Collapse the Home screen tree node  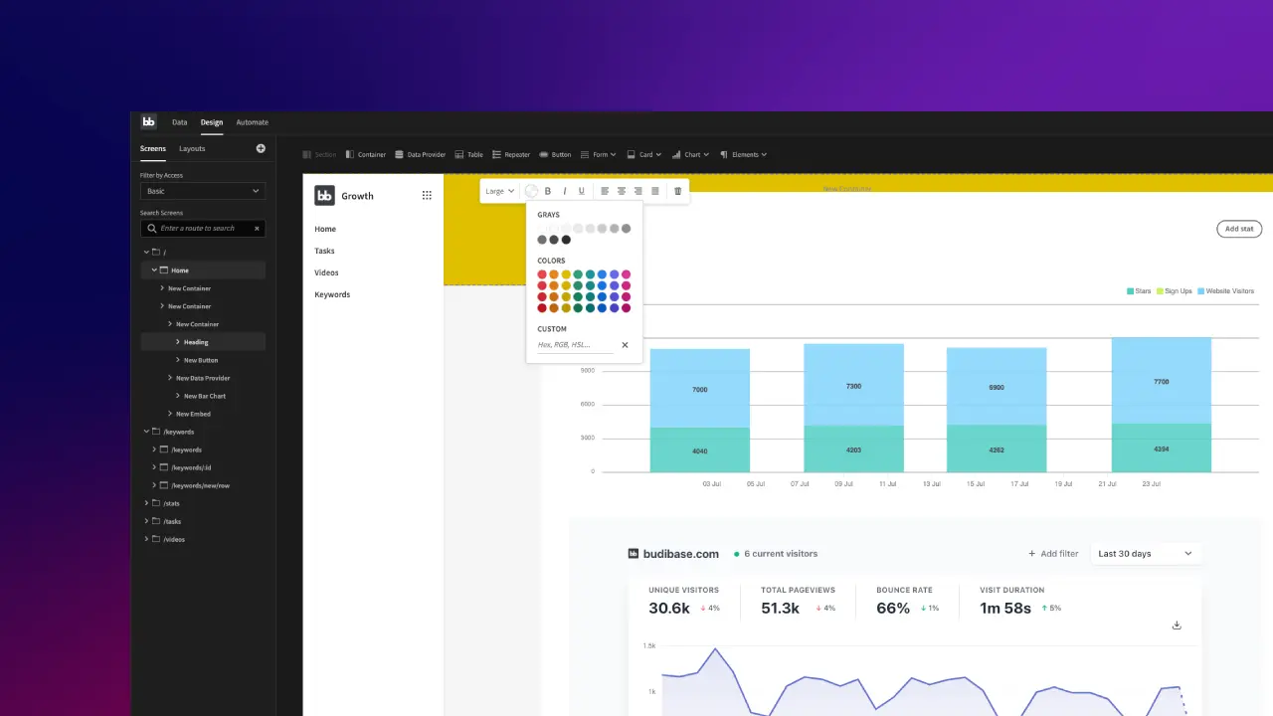154,270
